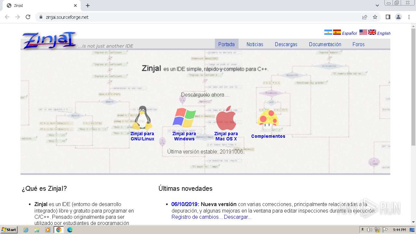416x234 pixels.
Task: Open the Chrome profile icon
Action: coord(398,17)
